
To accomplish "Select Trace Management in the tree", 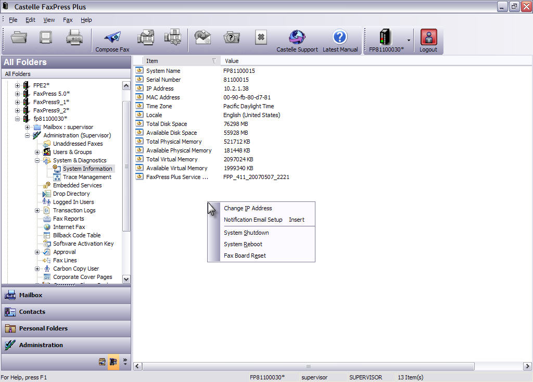I will coord(87,177).
